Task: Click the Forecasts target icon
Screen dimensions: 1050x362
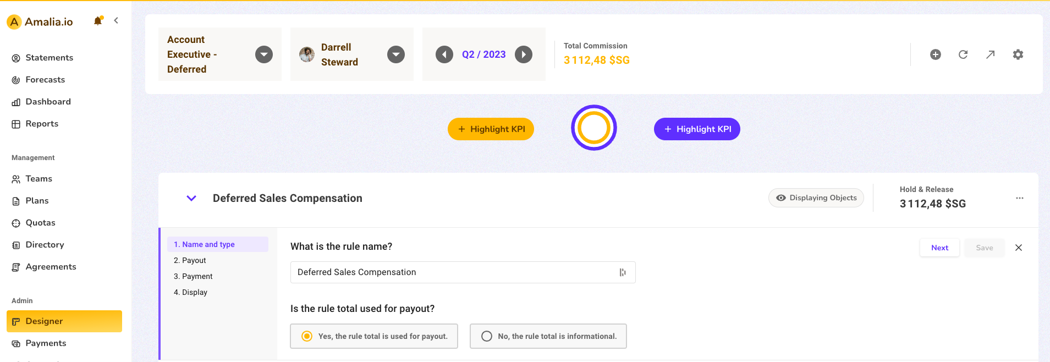Action: (x=16, y=80)
